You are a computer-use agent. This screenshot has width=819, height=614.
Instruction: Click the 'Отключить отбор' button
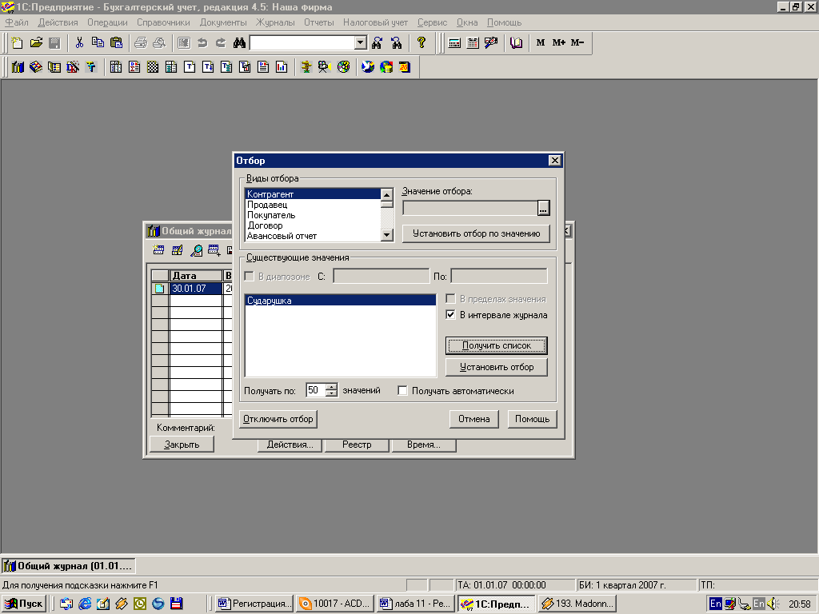[278, 419]
